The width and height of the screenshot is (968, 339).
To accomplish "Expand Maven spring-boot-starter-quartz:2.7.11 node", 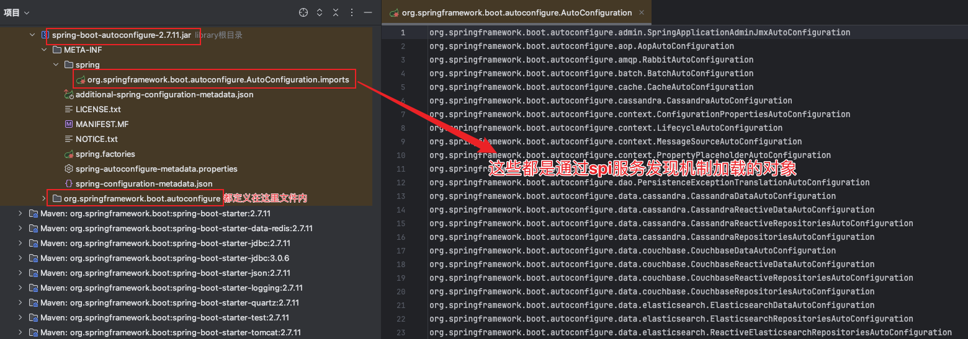I will 20,303.
